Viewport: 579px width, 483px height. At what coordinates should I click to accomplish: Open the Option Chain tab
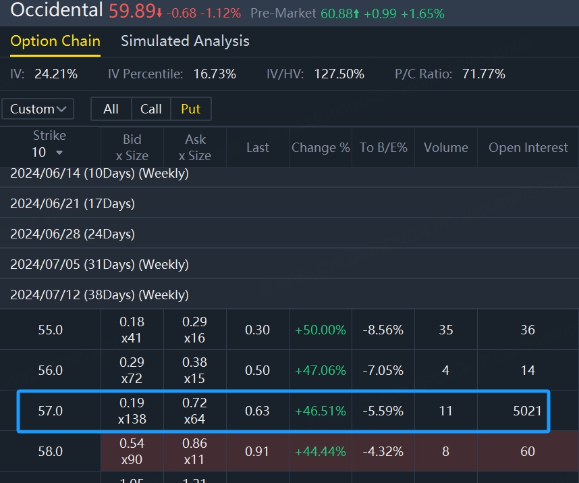[x=55, y=41]
